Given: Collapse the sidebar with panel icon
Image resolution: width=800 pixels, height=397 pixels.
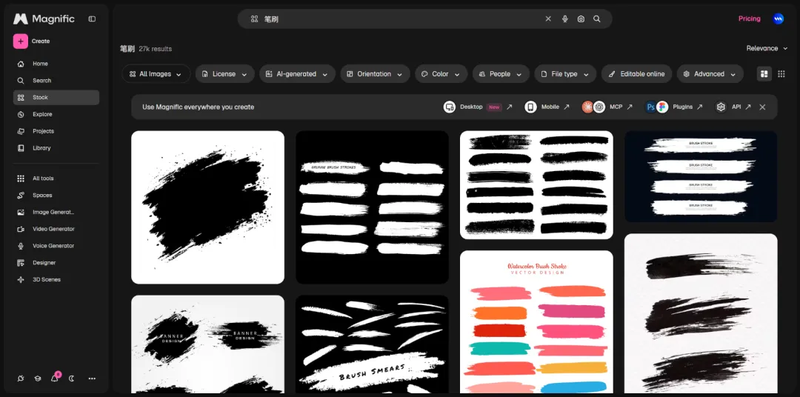Looking at the screenshot, I should click(x=92, y=19).
